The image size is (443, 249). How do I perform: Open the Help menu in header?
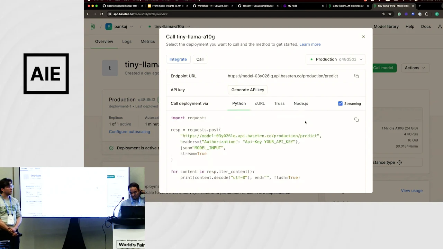coord(410,26)
